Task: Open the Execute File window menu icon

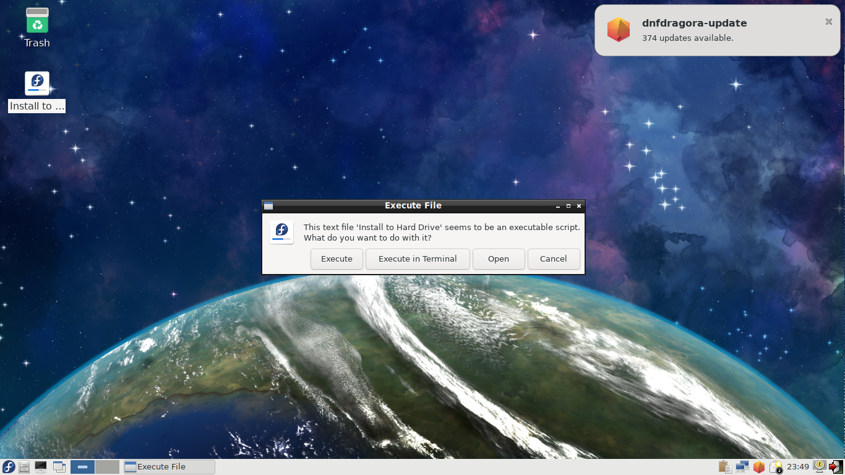Action: [x=268, y=206]
